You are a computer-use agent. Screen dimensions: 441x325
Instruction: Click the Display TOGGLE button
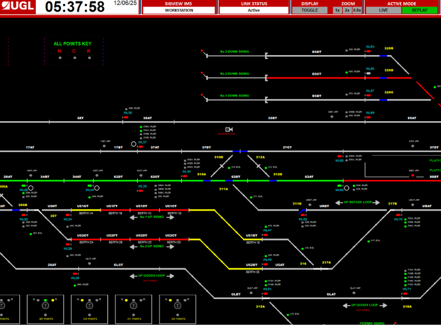310,10
